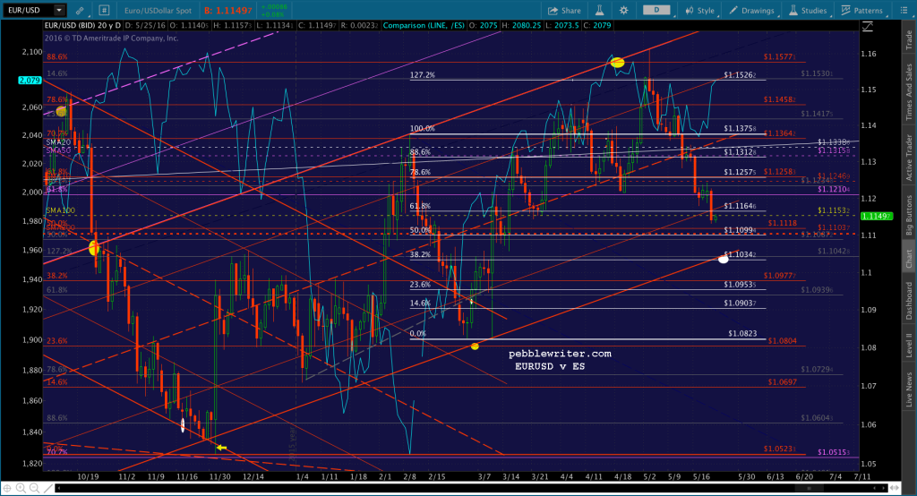
Task: Open the EUR/USD symbol dropdown arrow
Action: pos(59,10)
